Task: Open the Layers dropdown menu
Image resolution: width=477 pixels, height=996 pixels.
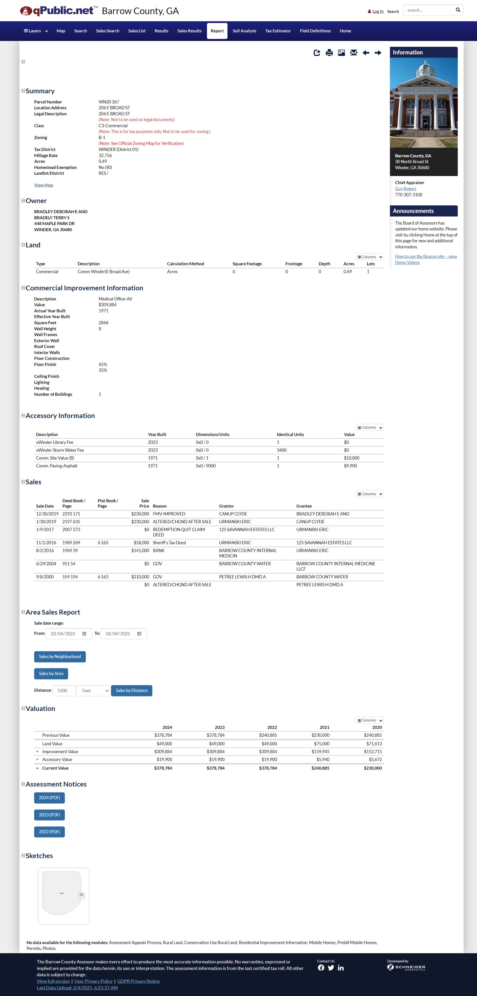Action: (35, 31)
